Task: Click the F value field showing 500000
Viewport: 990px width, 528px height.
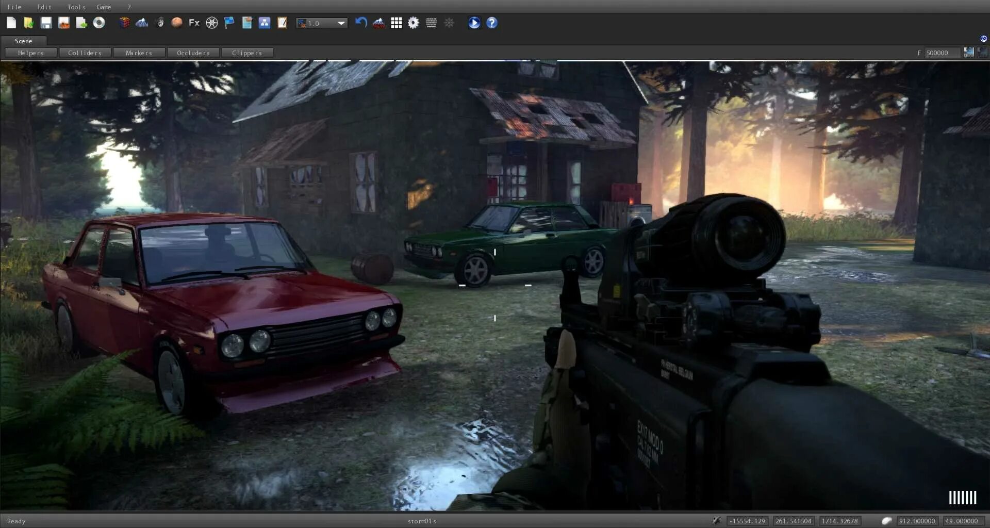Action: [942, 53]
